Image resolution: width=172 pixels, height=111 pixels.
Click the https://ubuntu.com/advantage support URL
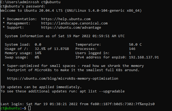coord(71,27)
